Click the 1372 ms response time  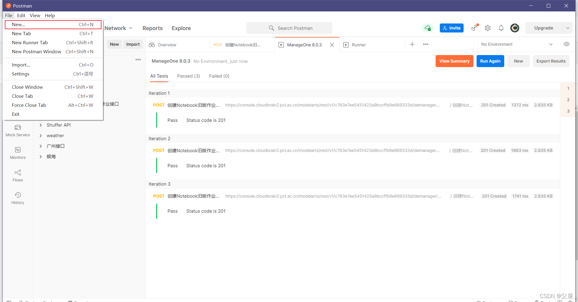[x=520, y=105]
